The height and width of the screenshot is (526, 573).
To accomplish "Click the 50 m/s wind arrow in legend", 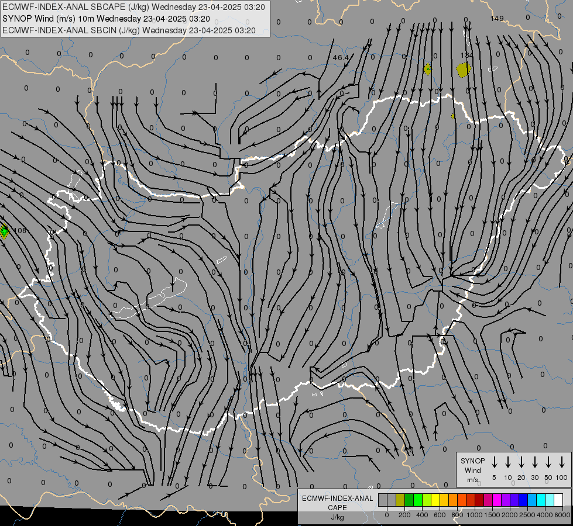I will tap(548, 462).
